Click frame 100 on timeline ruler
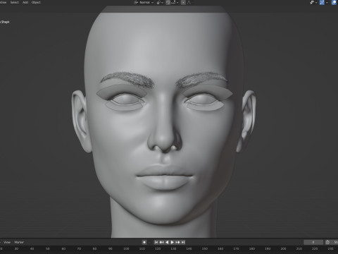The image size is (338, 254). point(126,248)
